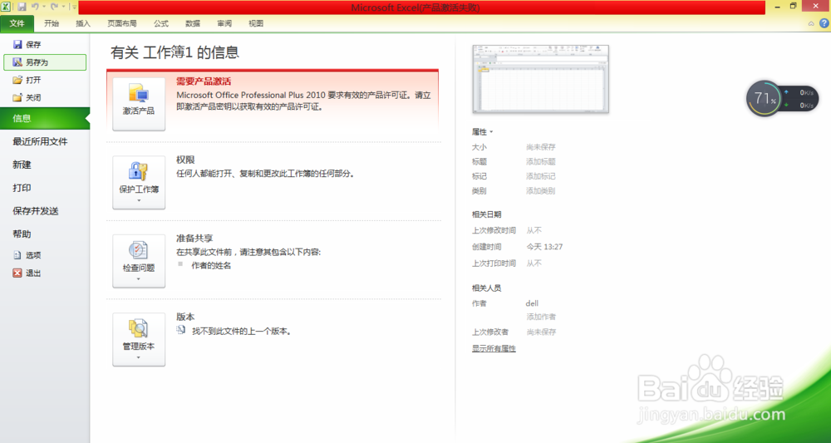Open the 帮助 backstage tab
Screen dimensions: 831x443
click(x=22, y=234)
